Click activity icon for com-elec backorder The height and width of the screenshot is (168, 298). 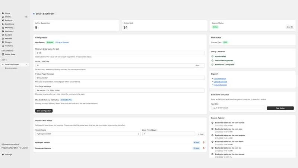point(212,129)
